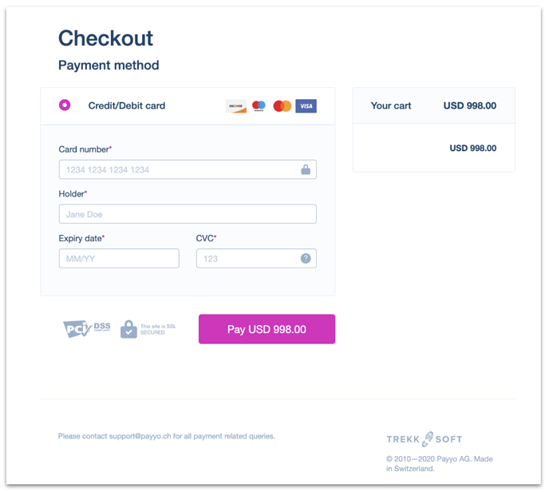Click the TrekkSoft footer logo

tap(425, 439)
